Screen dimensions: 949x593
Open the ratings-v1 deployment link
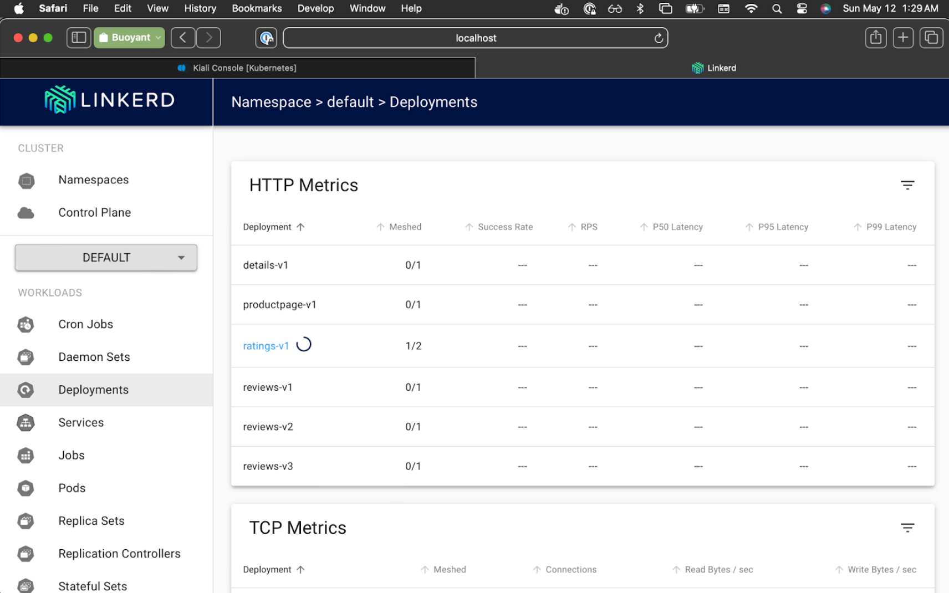click(266, 346)
